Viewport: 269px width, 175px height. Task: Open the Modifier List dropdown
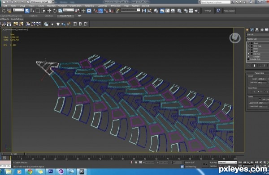pos(257,39)
